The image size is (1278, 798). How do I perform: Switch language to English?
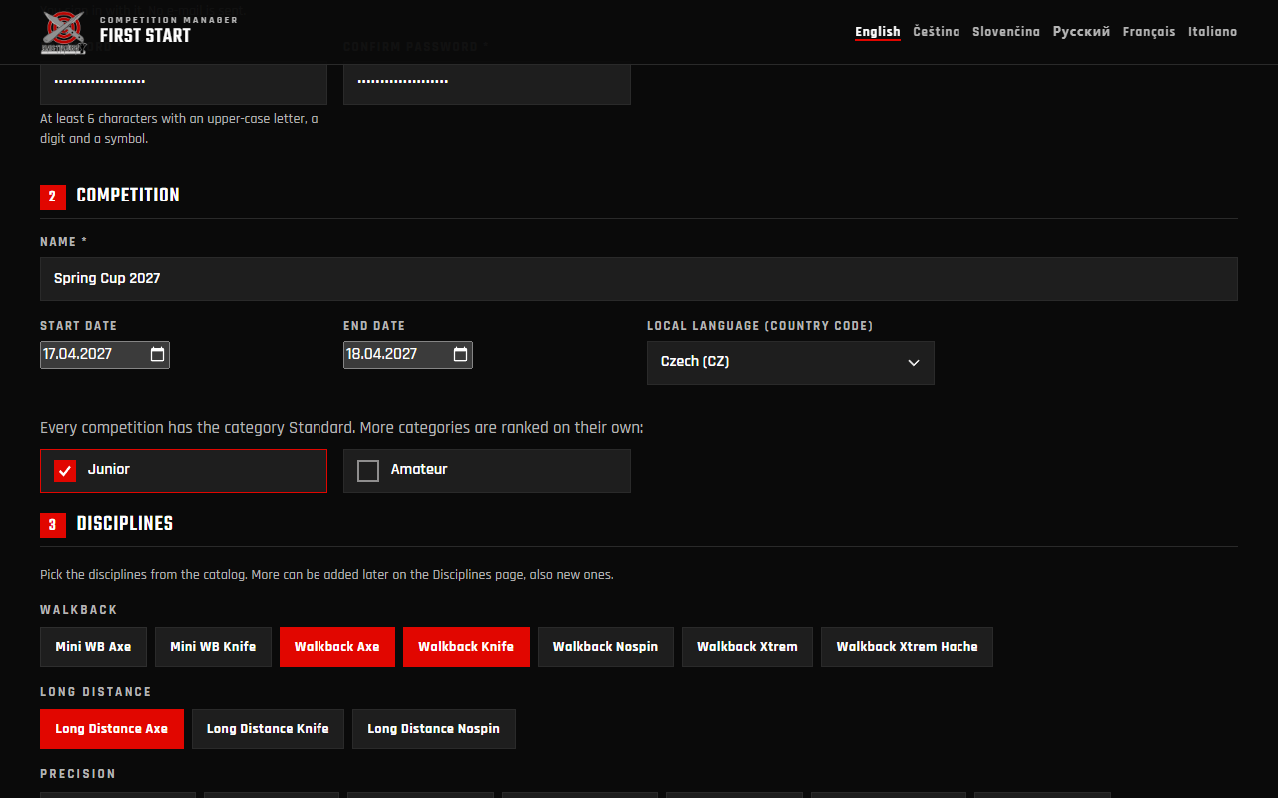(878, 32)
